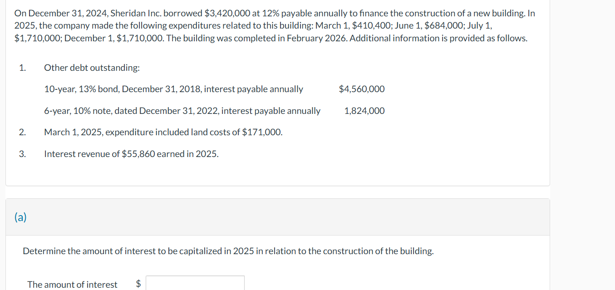Select the '1,824,000' note amount
Viewport: 615px width, 290px height.
click(364, 110)
